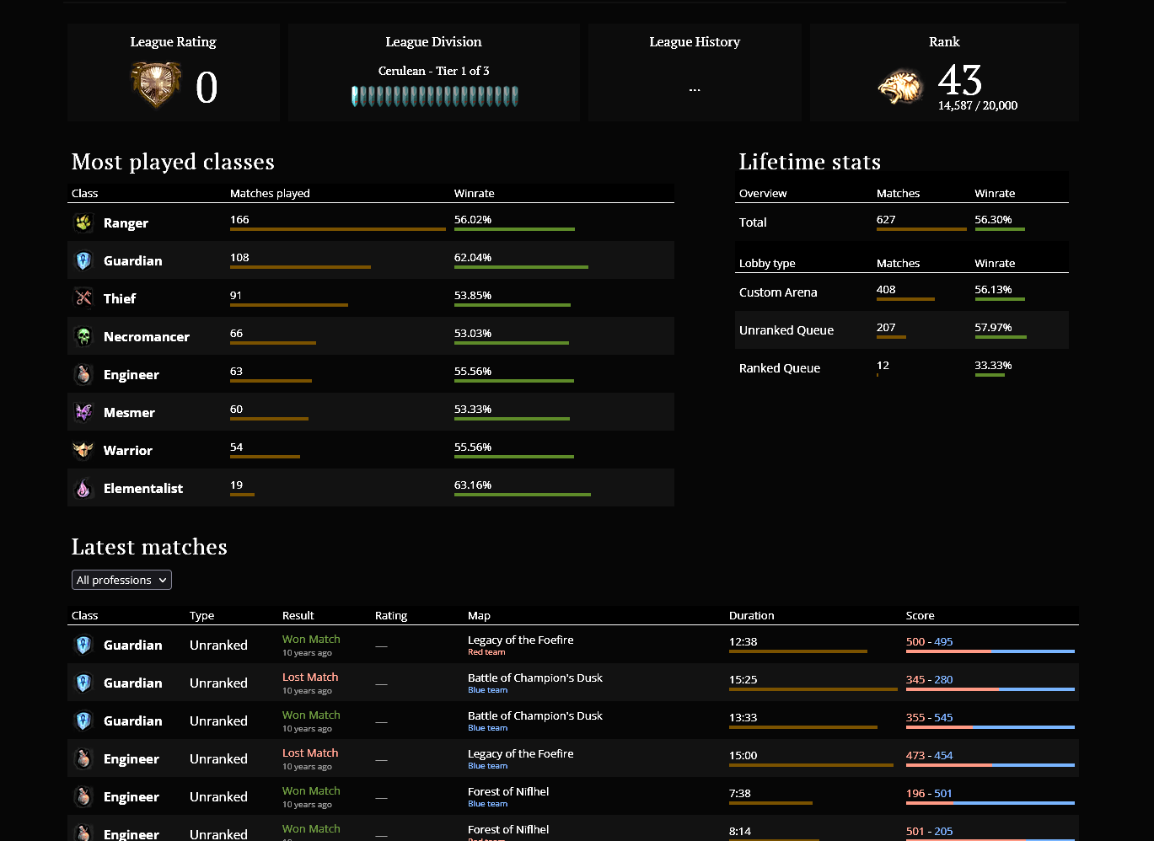Click Guardian icon in the 13:33 Champion's Dusk match
Screen dimensions: 1154x841
pos(83,720)
